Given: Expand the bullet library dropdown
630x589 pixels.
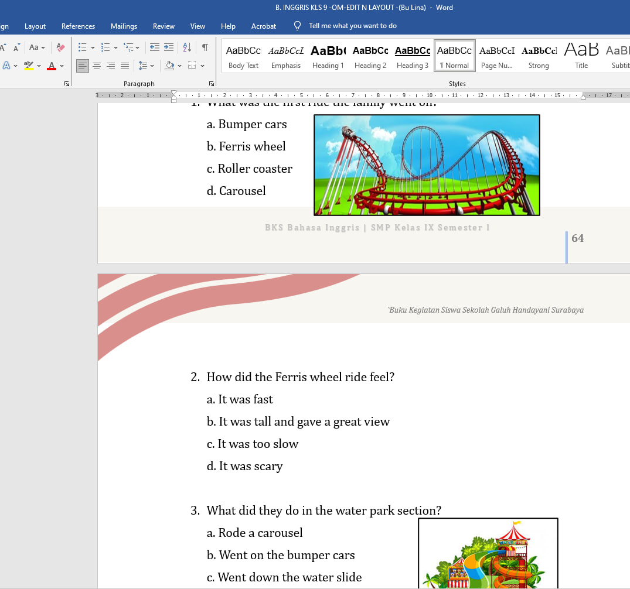Looking at the screenshot, I should [x=93, y=48].
